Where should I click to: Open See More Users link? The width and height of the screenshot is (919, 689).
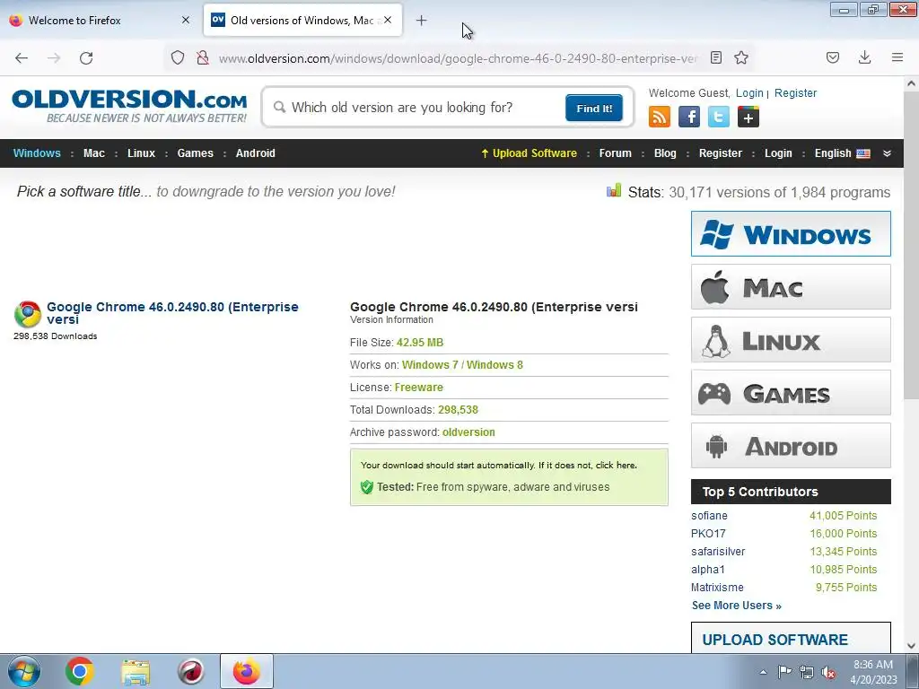pyautogui.click(x=737, y=606)
